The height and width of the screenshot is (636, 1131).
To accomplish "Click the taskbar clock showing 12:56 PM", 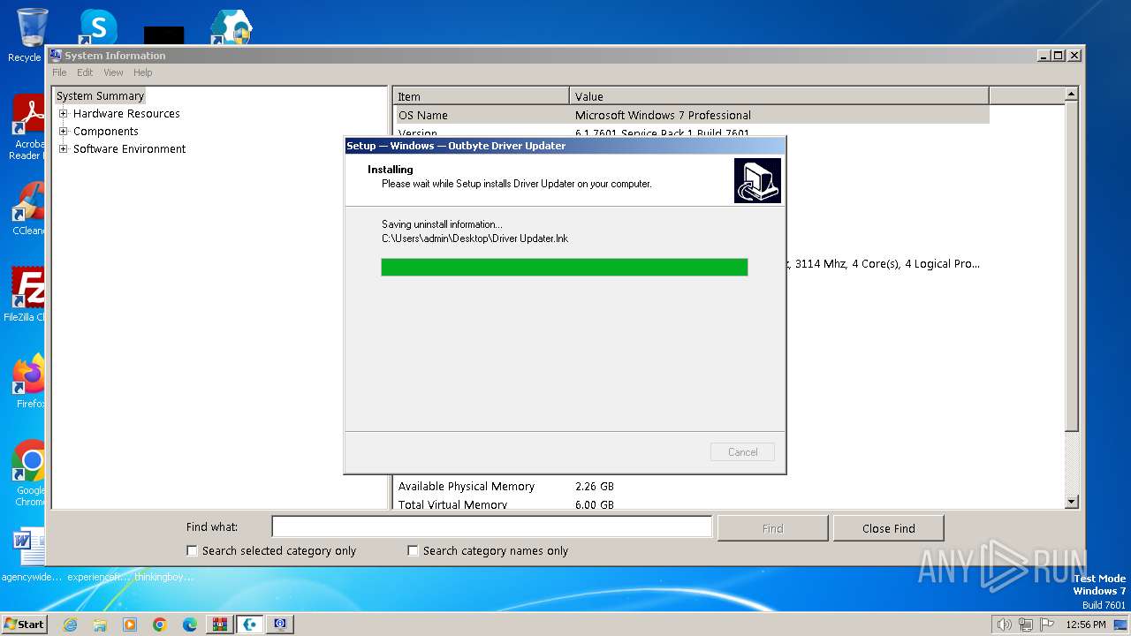I will click(1086, 625).
